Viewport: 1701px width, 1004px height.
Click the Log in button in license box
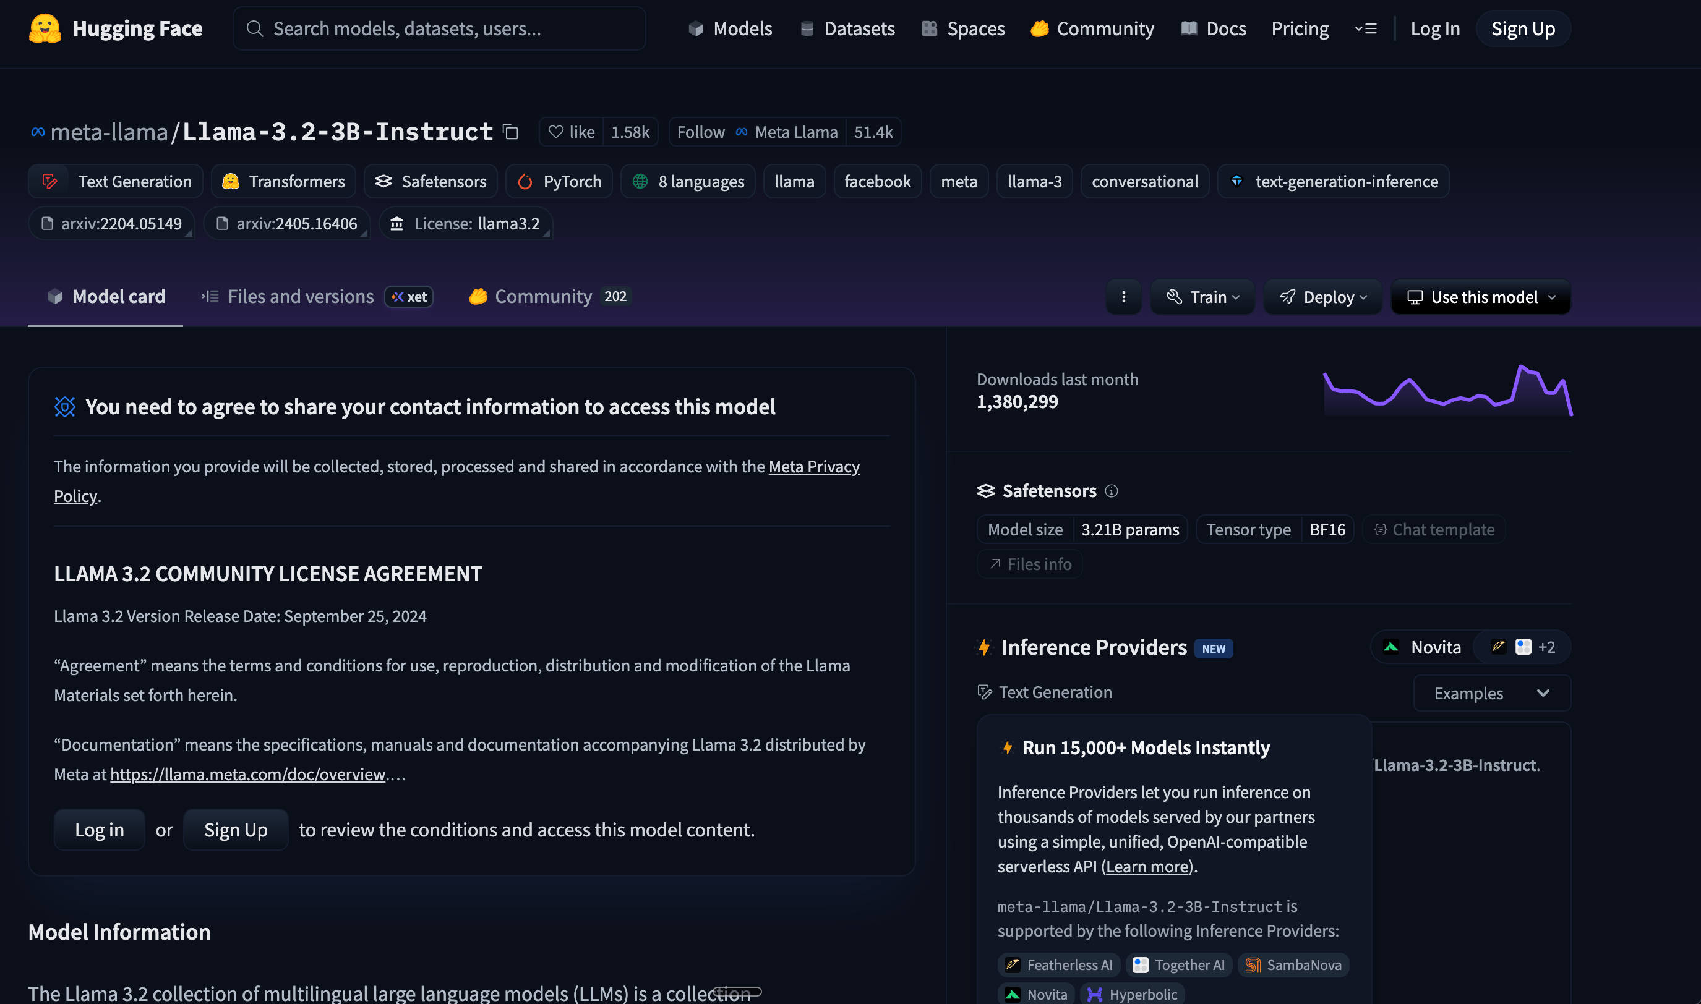[x=100, y=830]
